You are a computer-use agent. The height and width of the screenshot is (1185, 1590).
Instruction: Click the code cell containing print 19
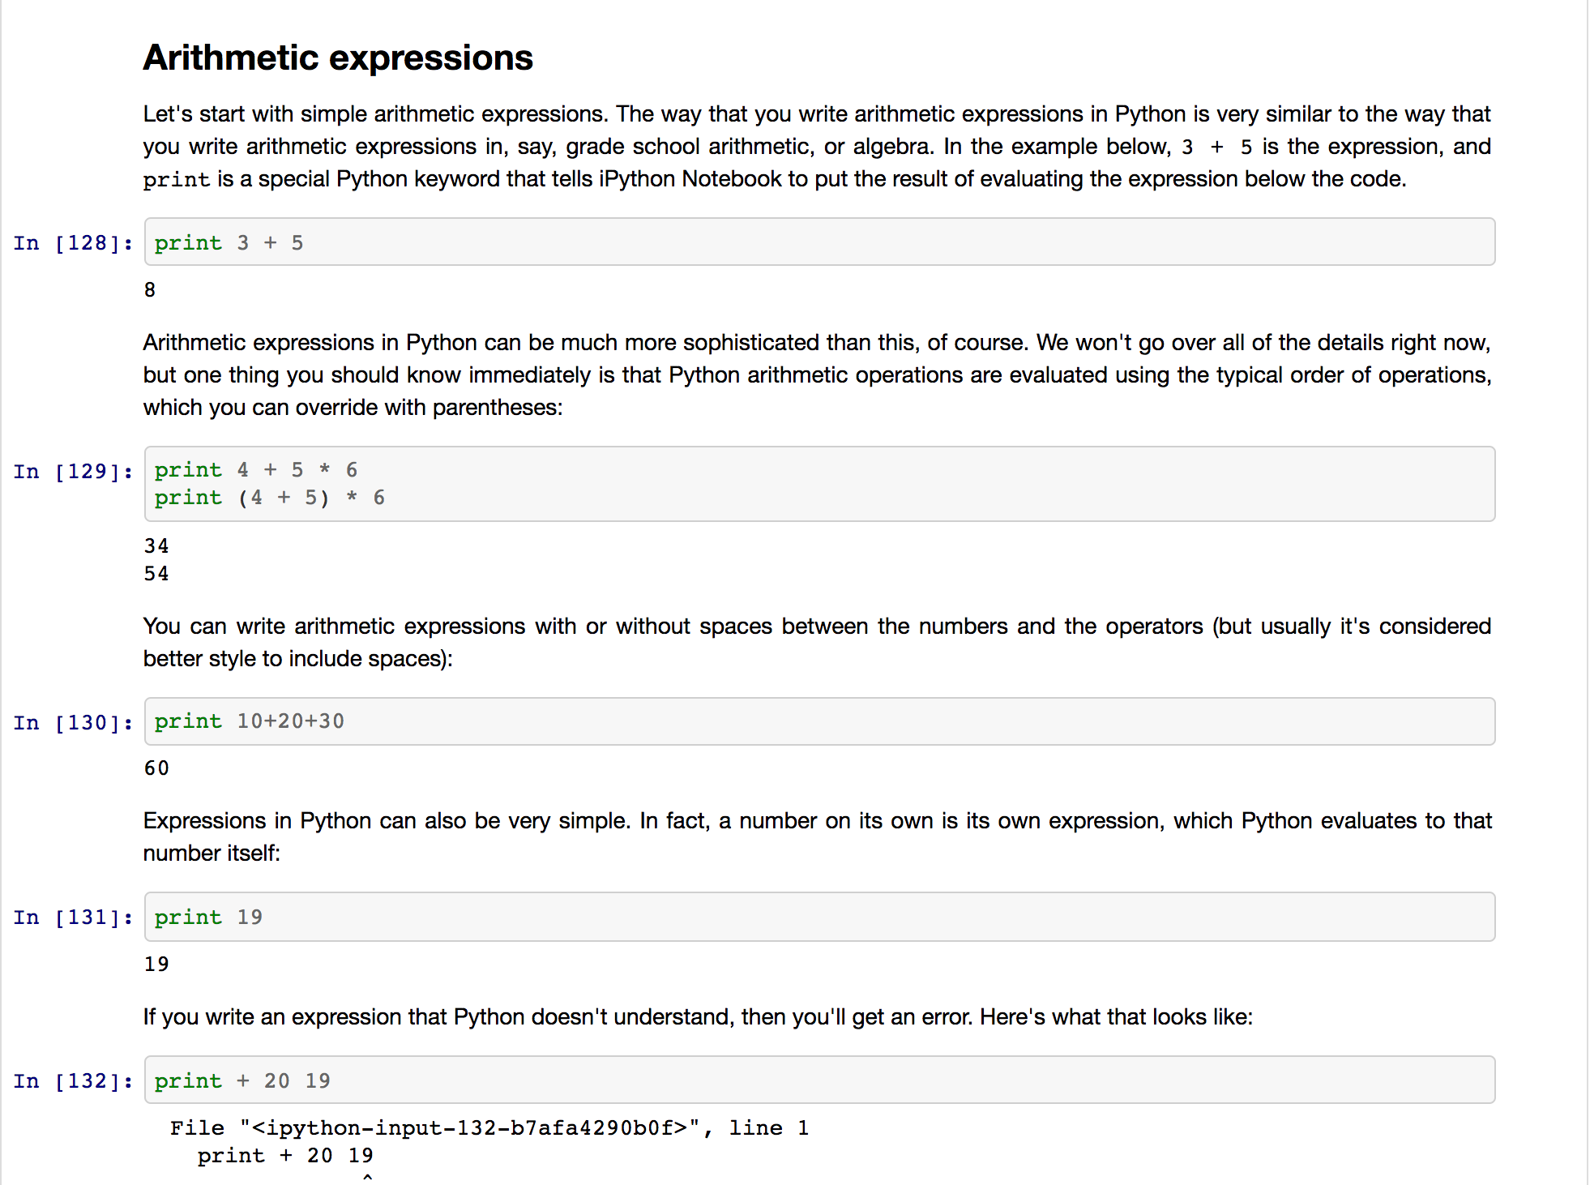point(819,917)
